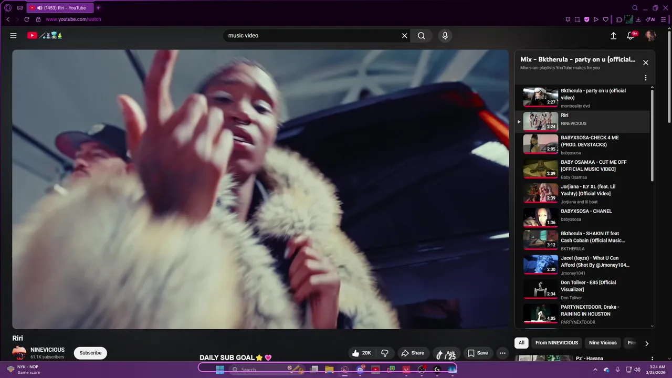Open the Windows Start menu

pos(220,370)
